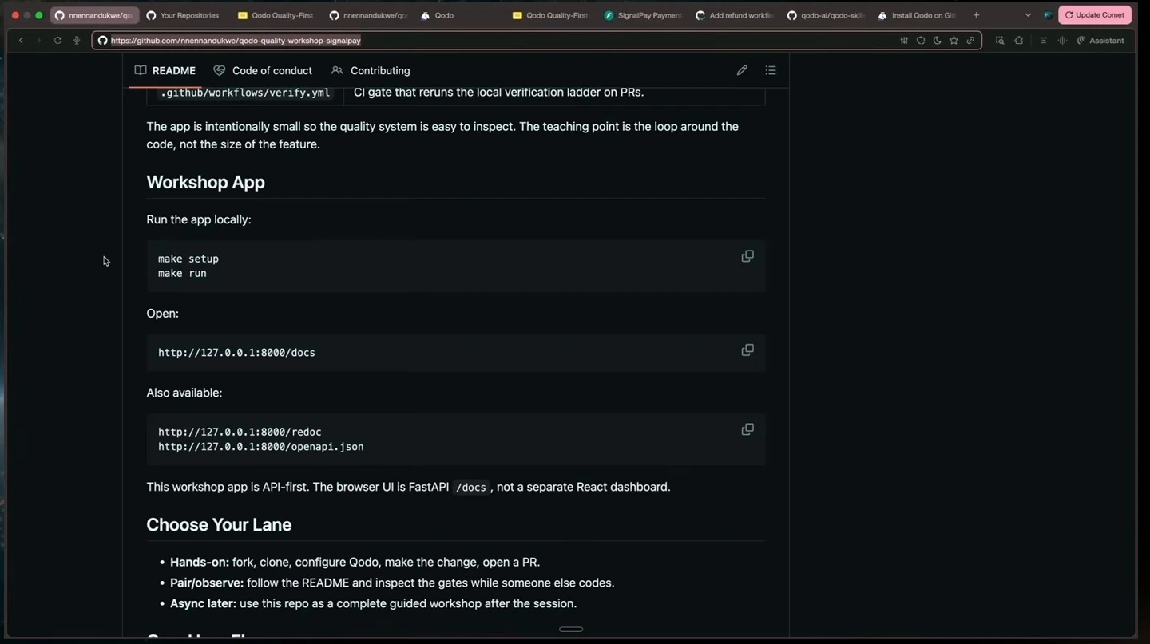Activate the microphone voice input icon
Screen dimensions: 1150x644
(77, 41)
